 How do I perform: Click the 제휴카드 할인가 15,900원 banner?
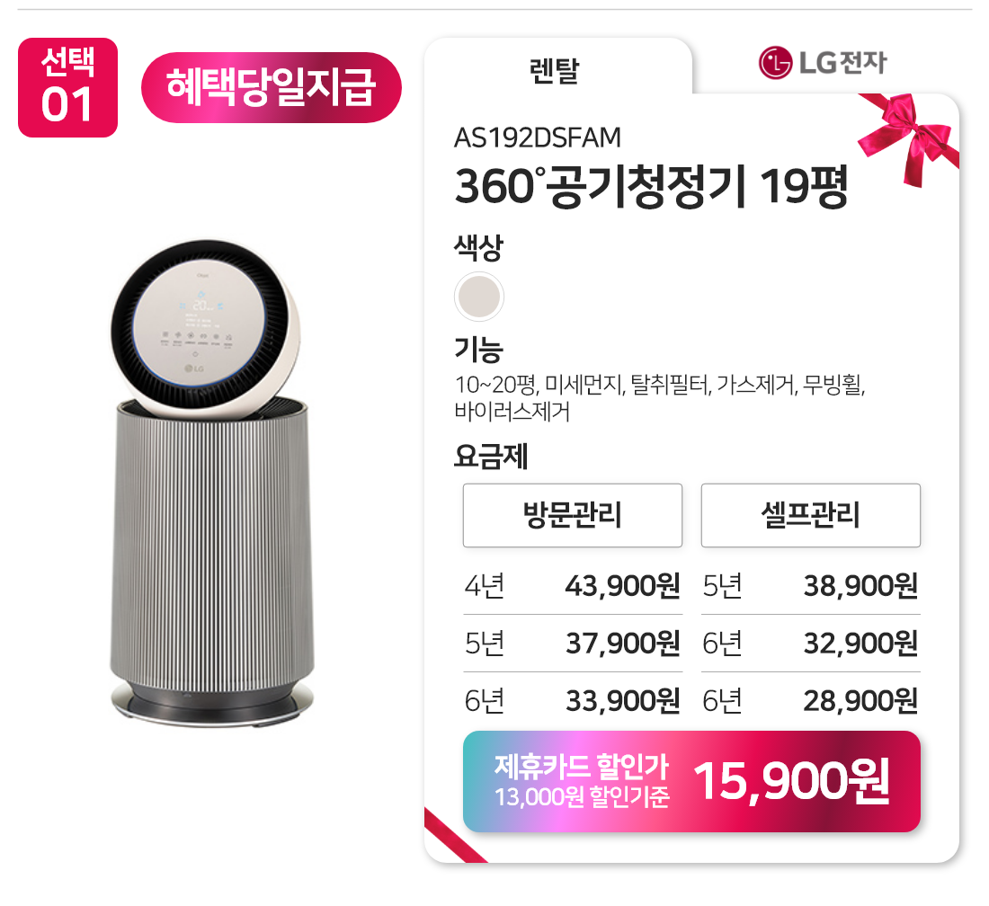(x=692, y=781)
